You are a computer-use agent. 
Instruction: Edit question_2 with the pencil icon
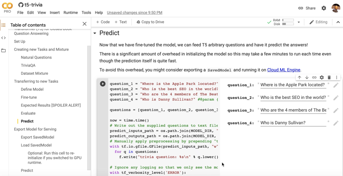336,98
